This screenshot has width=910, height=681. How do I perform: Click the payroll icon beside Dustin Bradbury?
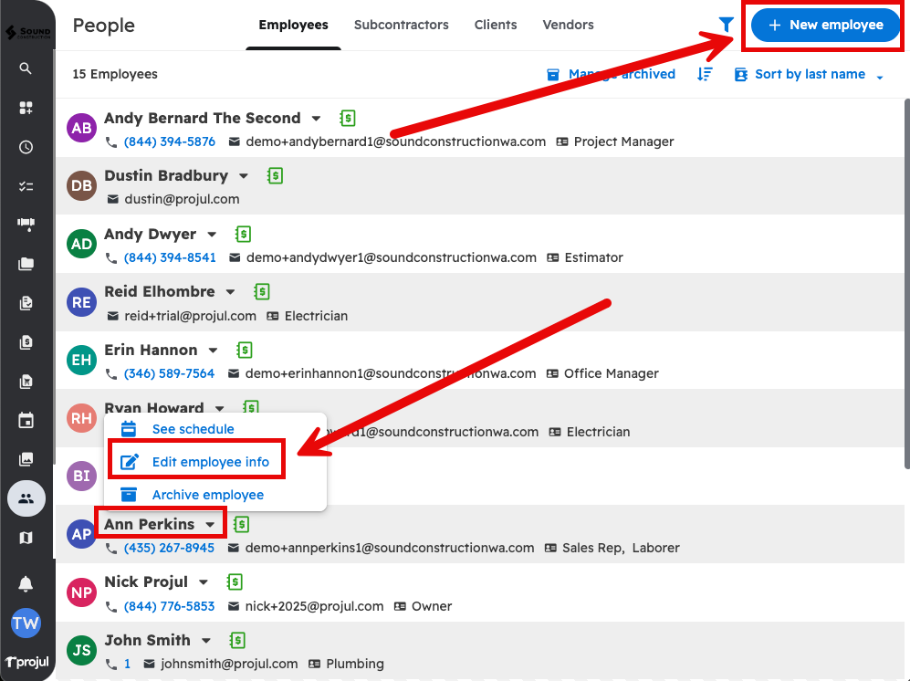pyautogui.click(x=275, y=175)
